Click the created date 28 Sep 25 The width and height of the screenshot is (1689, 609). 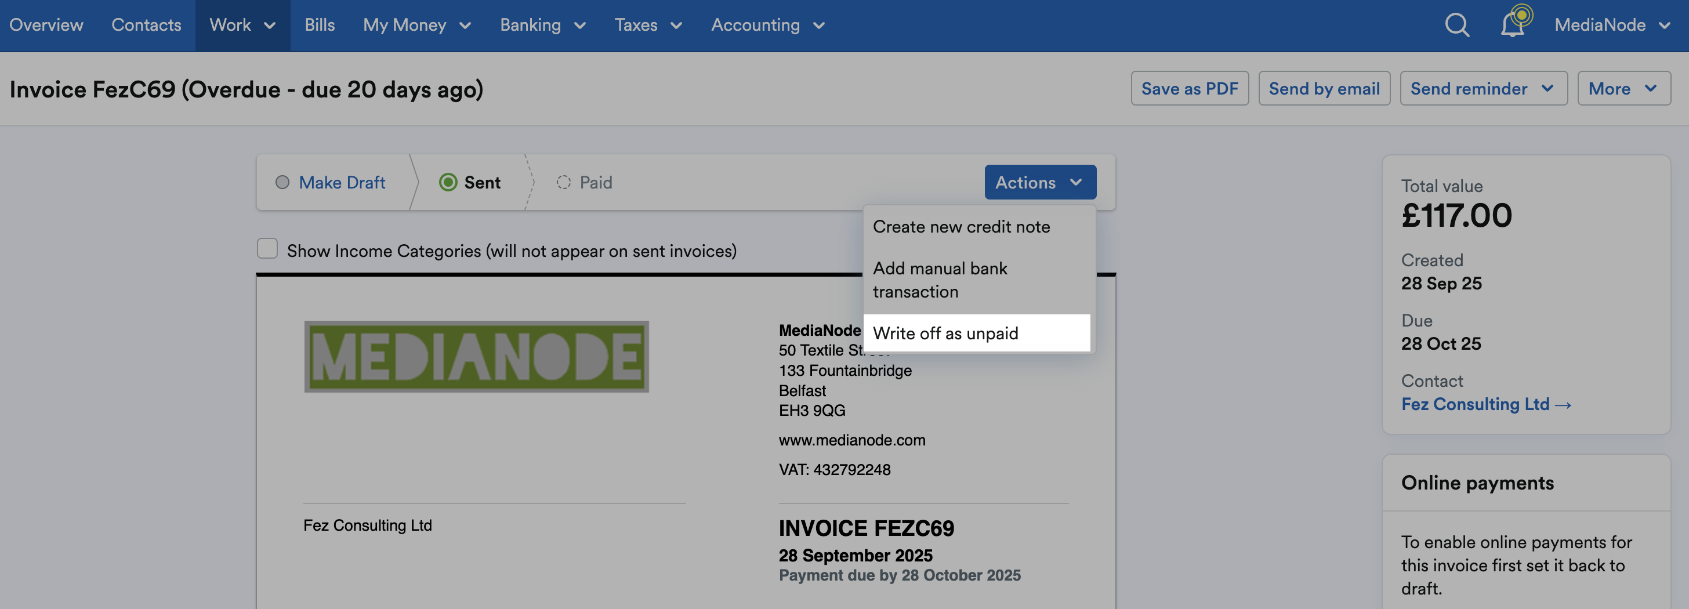pos(1441,283)
